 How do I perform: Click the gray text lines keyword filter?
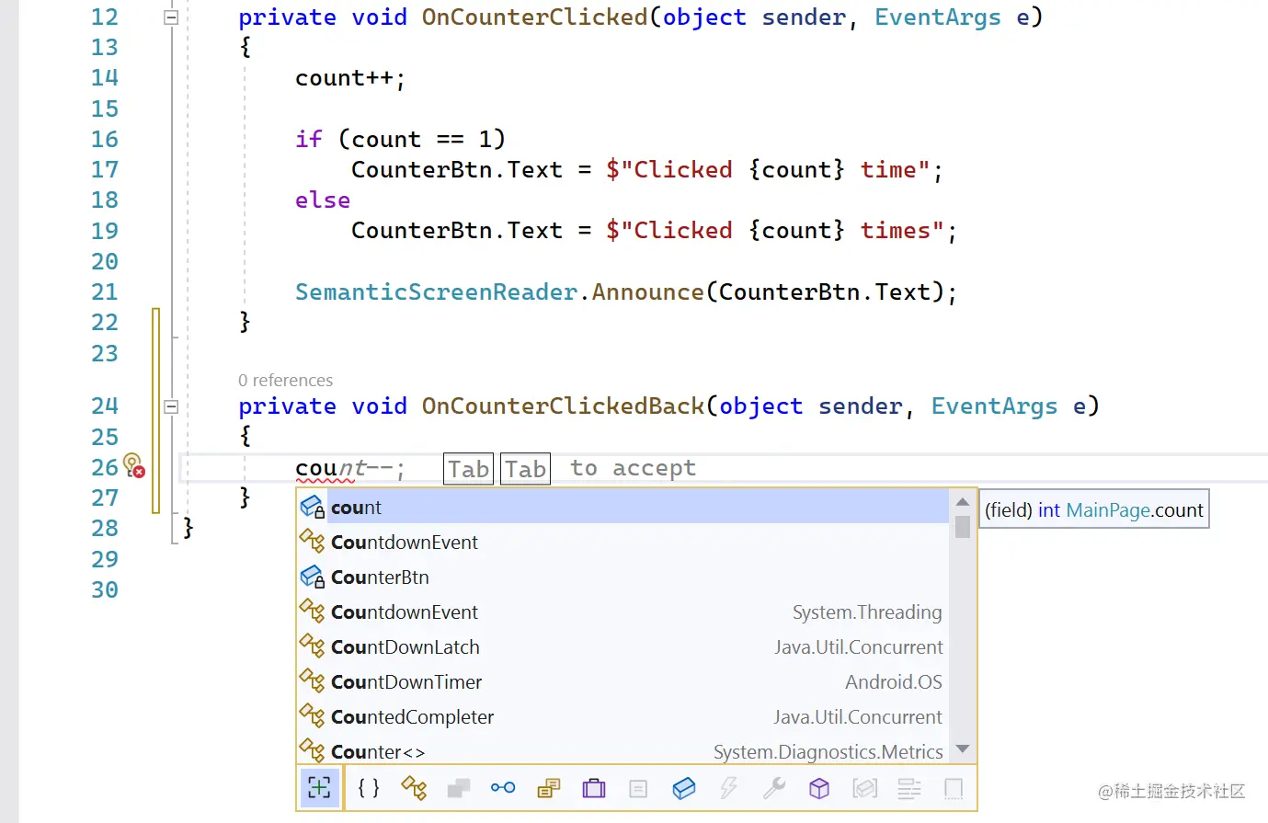pyautogui.click(x=909, y=788)
